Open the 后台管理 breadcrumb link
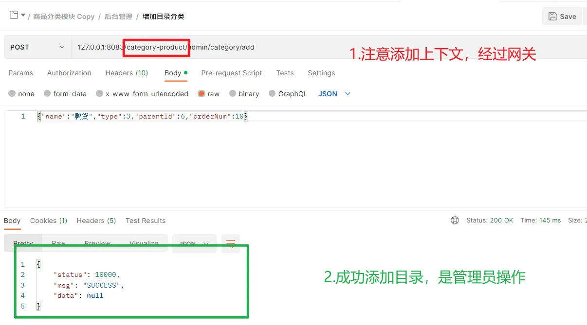The width and height of the screenshot is (587, 325). (x=118, y=17)
